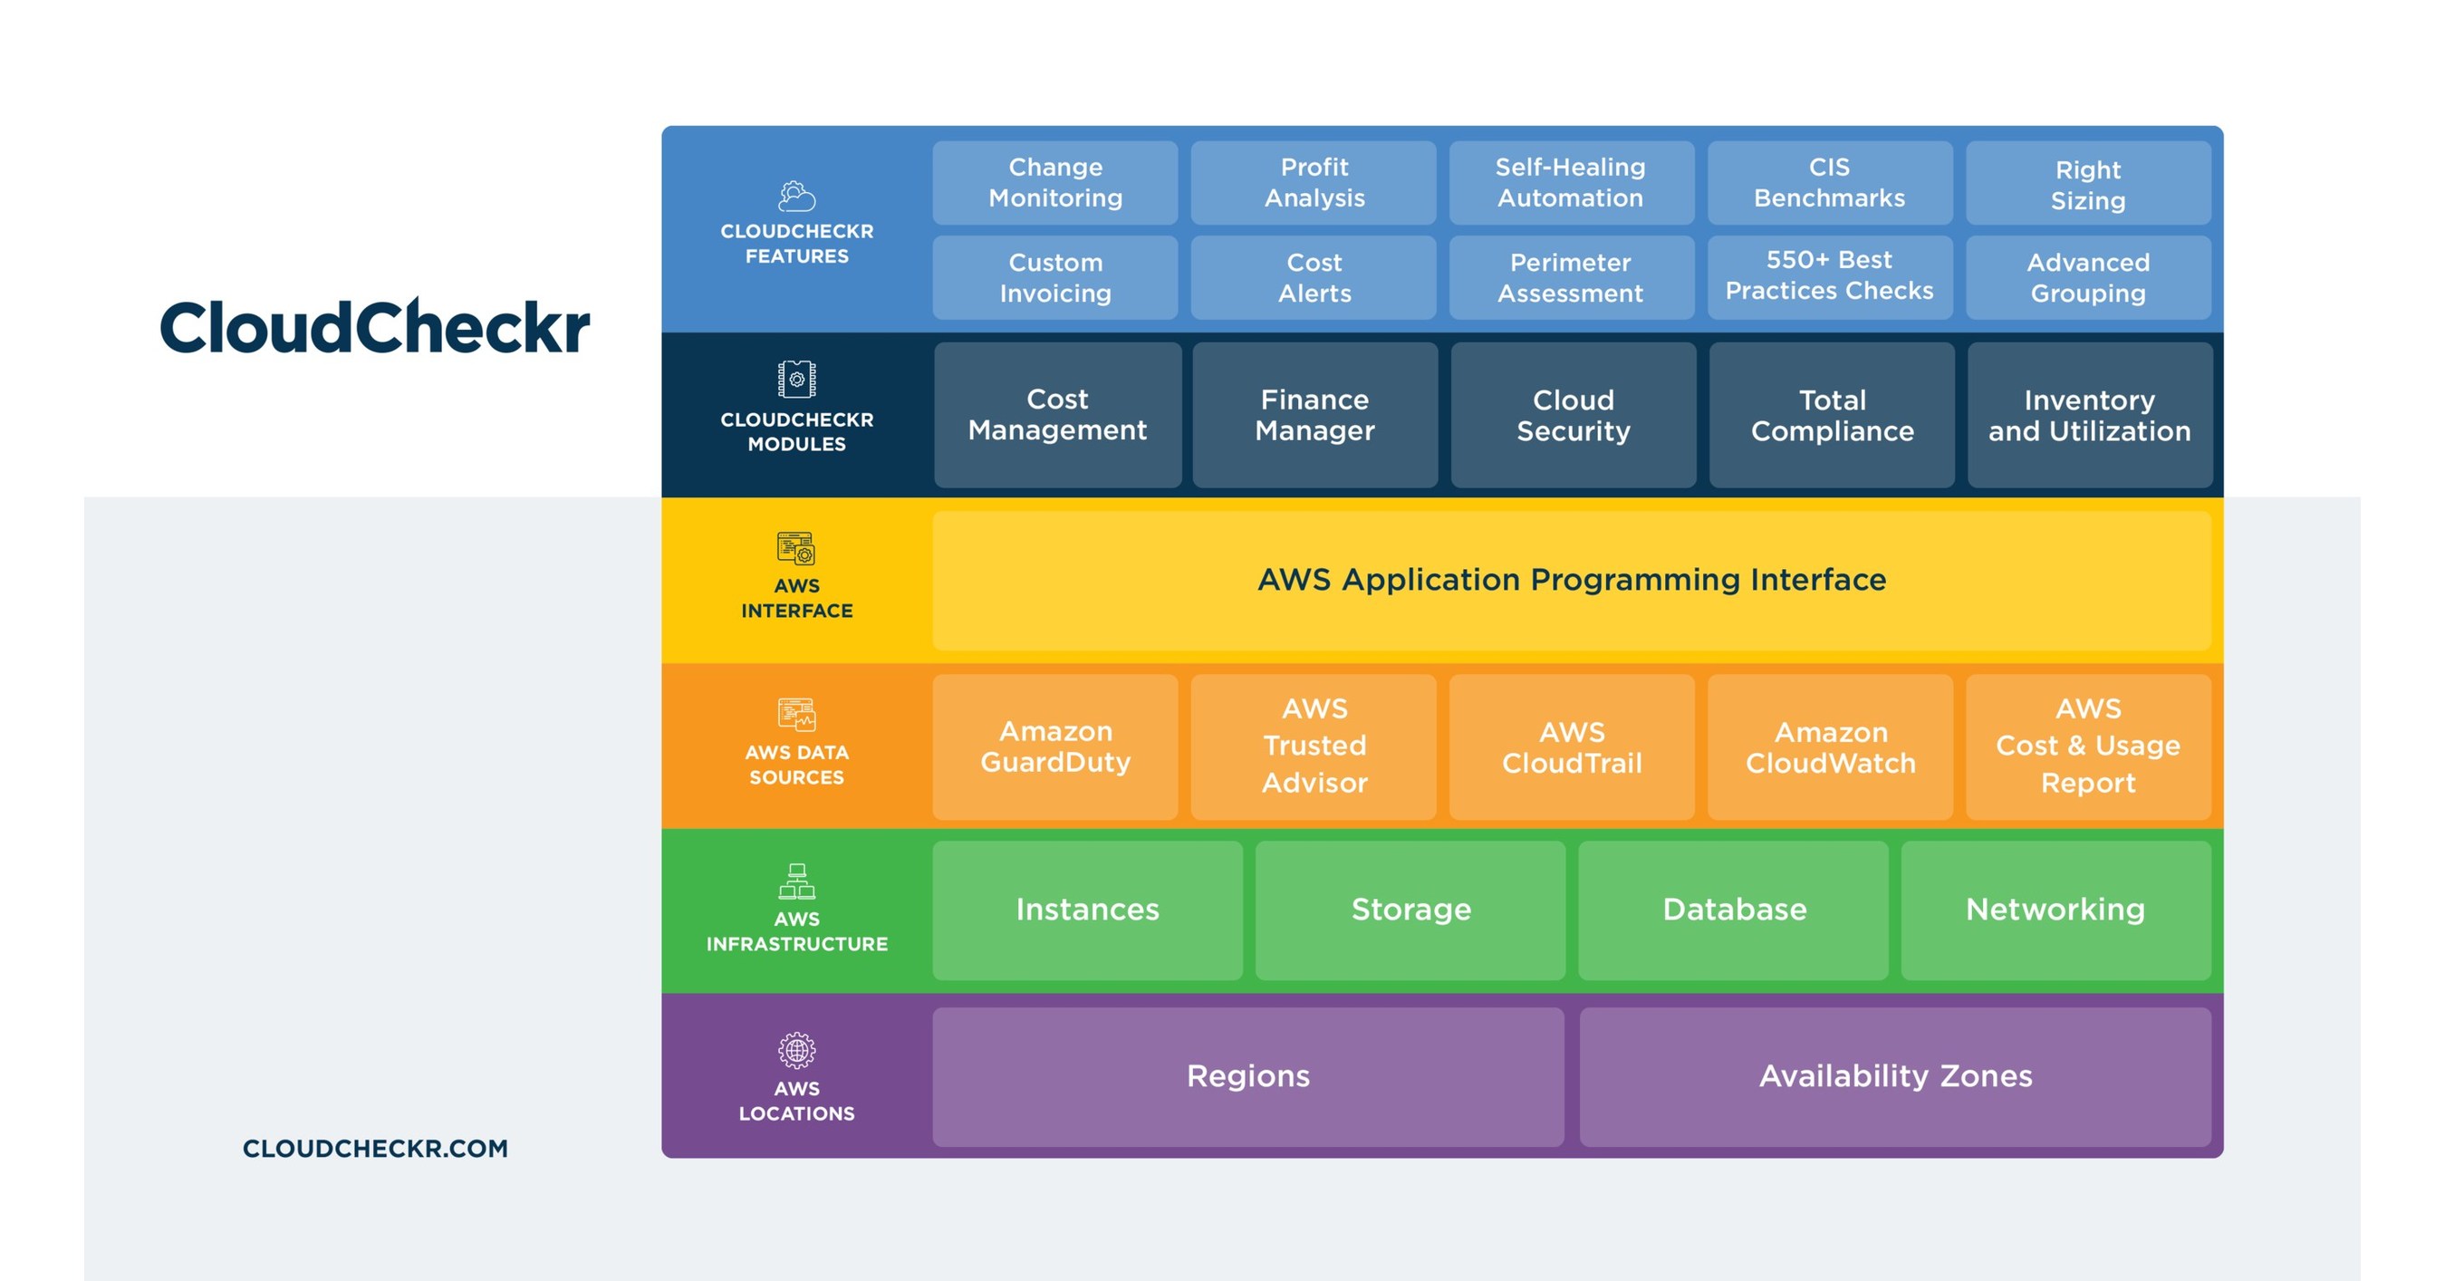
Task: Open the Inventory and Utilization module
Action: click(2090, 415)
